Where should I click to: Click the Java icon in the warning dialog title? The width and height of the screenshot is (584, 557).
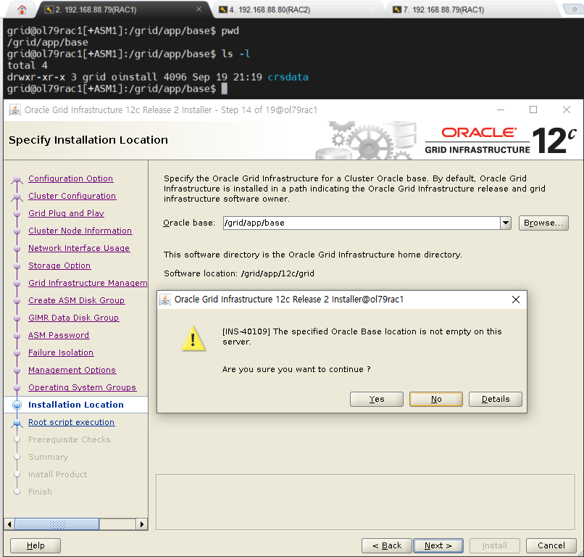pos(165,300)
